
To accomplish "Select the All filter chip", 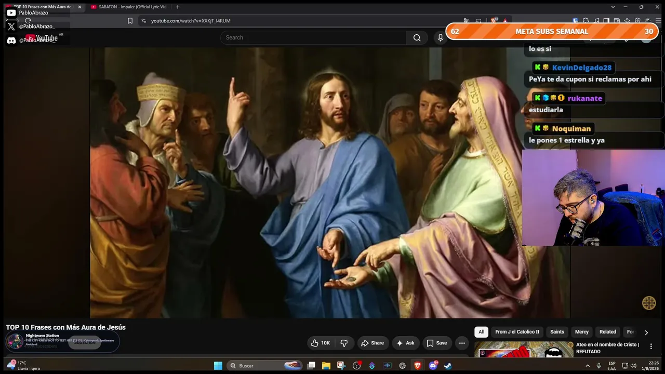I will (x=481, y=332).
